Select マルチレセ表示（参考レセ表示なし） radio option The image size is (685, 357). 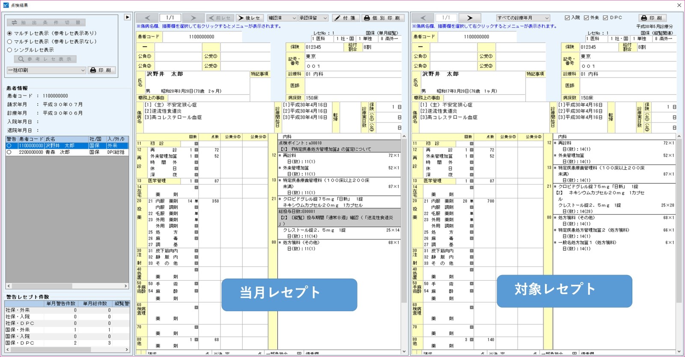9,42
